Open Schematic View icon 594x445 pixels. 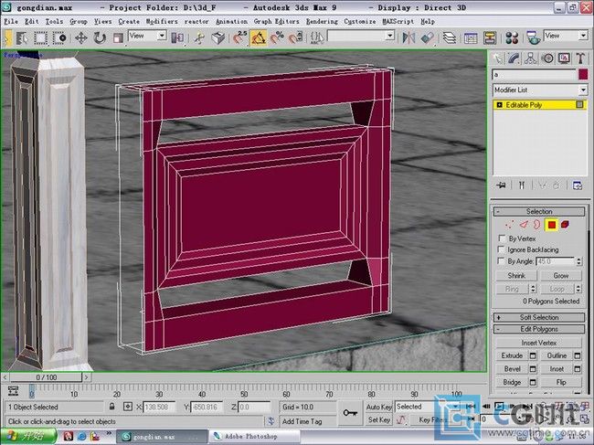click(x=490, y=37)
